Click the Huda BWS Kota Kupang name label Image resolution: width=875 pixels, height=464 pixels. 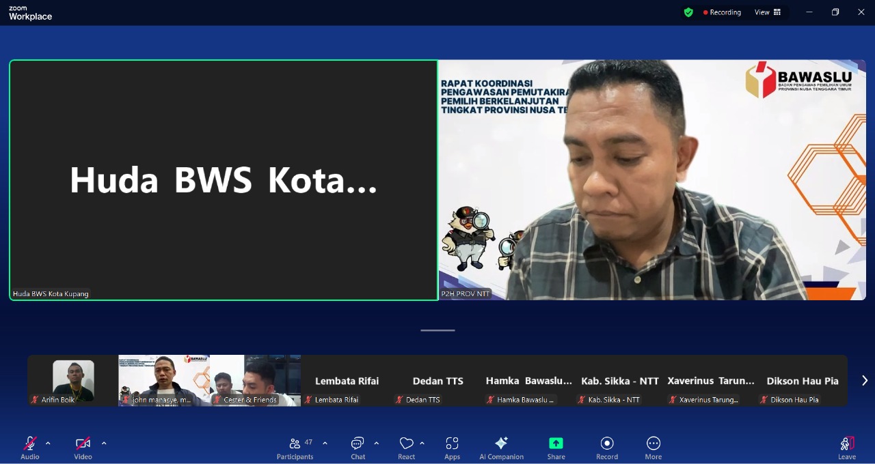click(x=51, y=294)
